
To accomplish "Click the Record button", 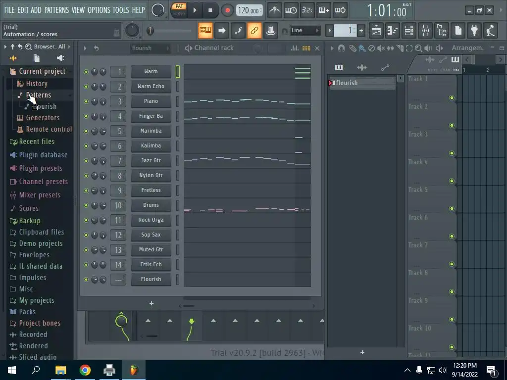I will click(227, 10).
